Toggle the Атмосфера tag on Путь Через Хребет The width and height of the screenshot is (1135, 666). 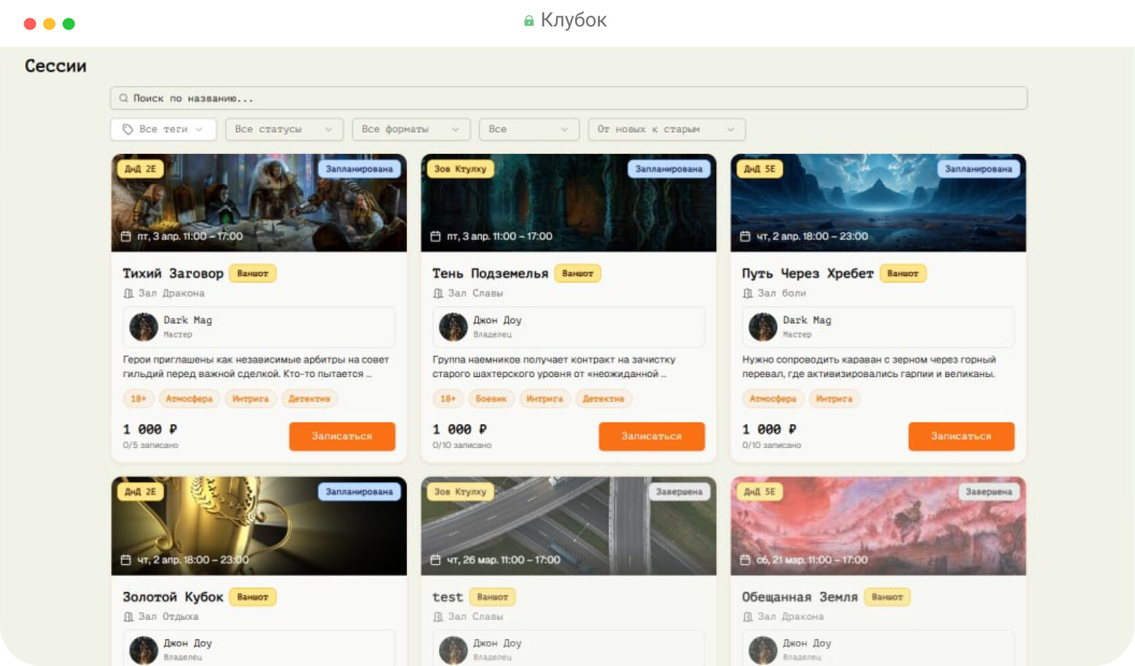773,399
